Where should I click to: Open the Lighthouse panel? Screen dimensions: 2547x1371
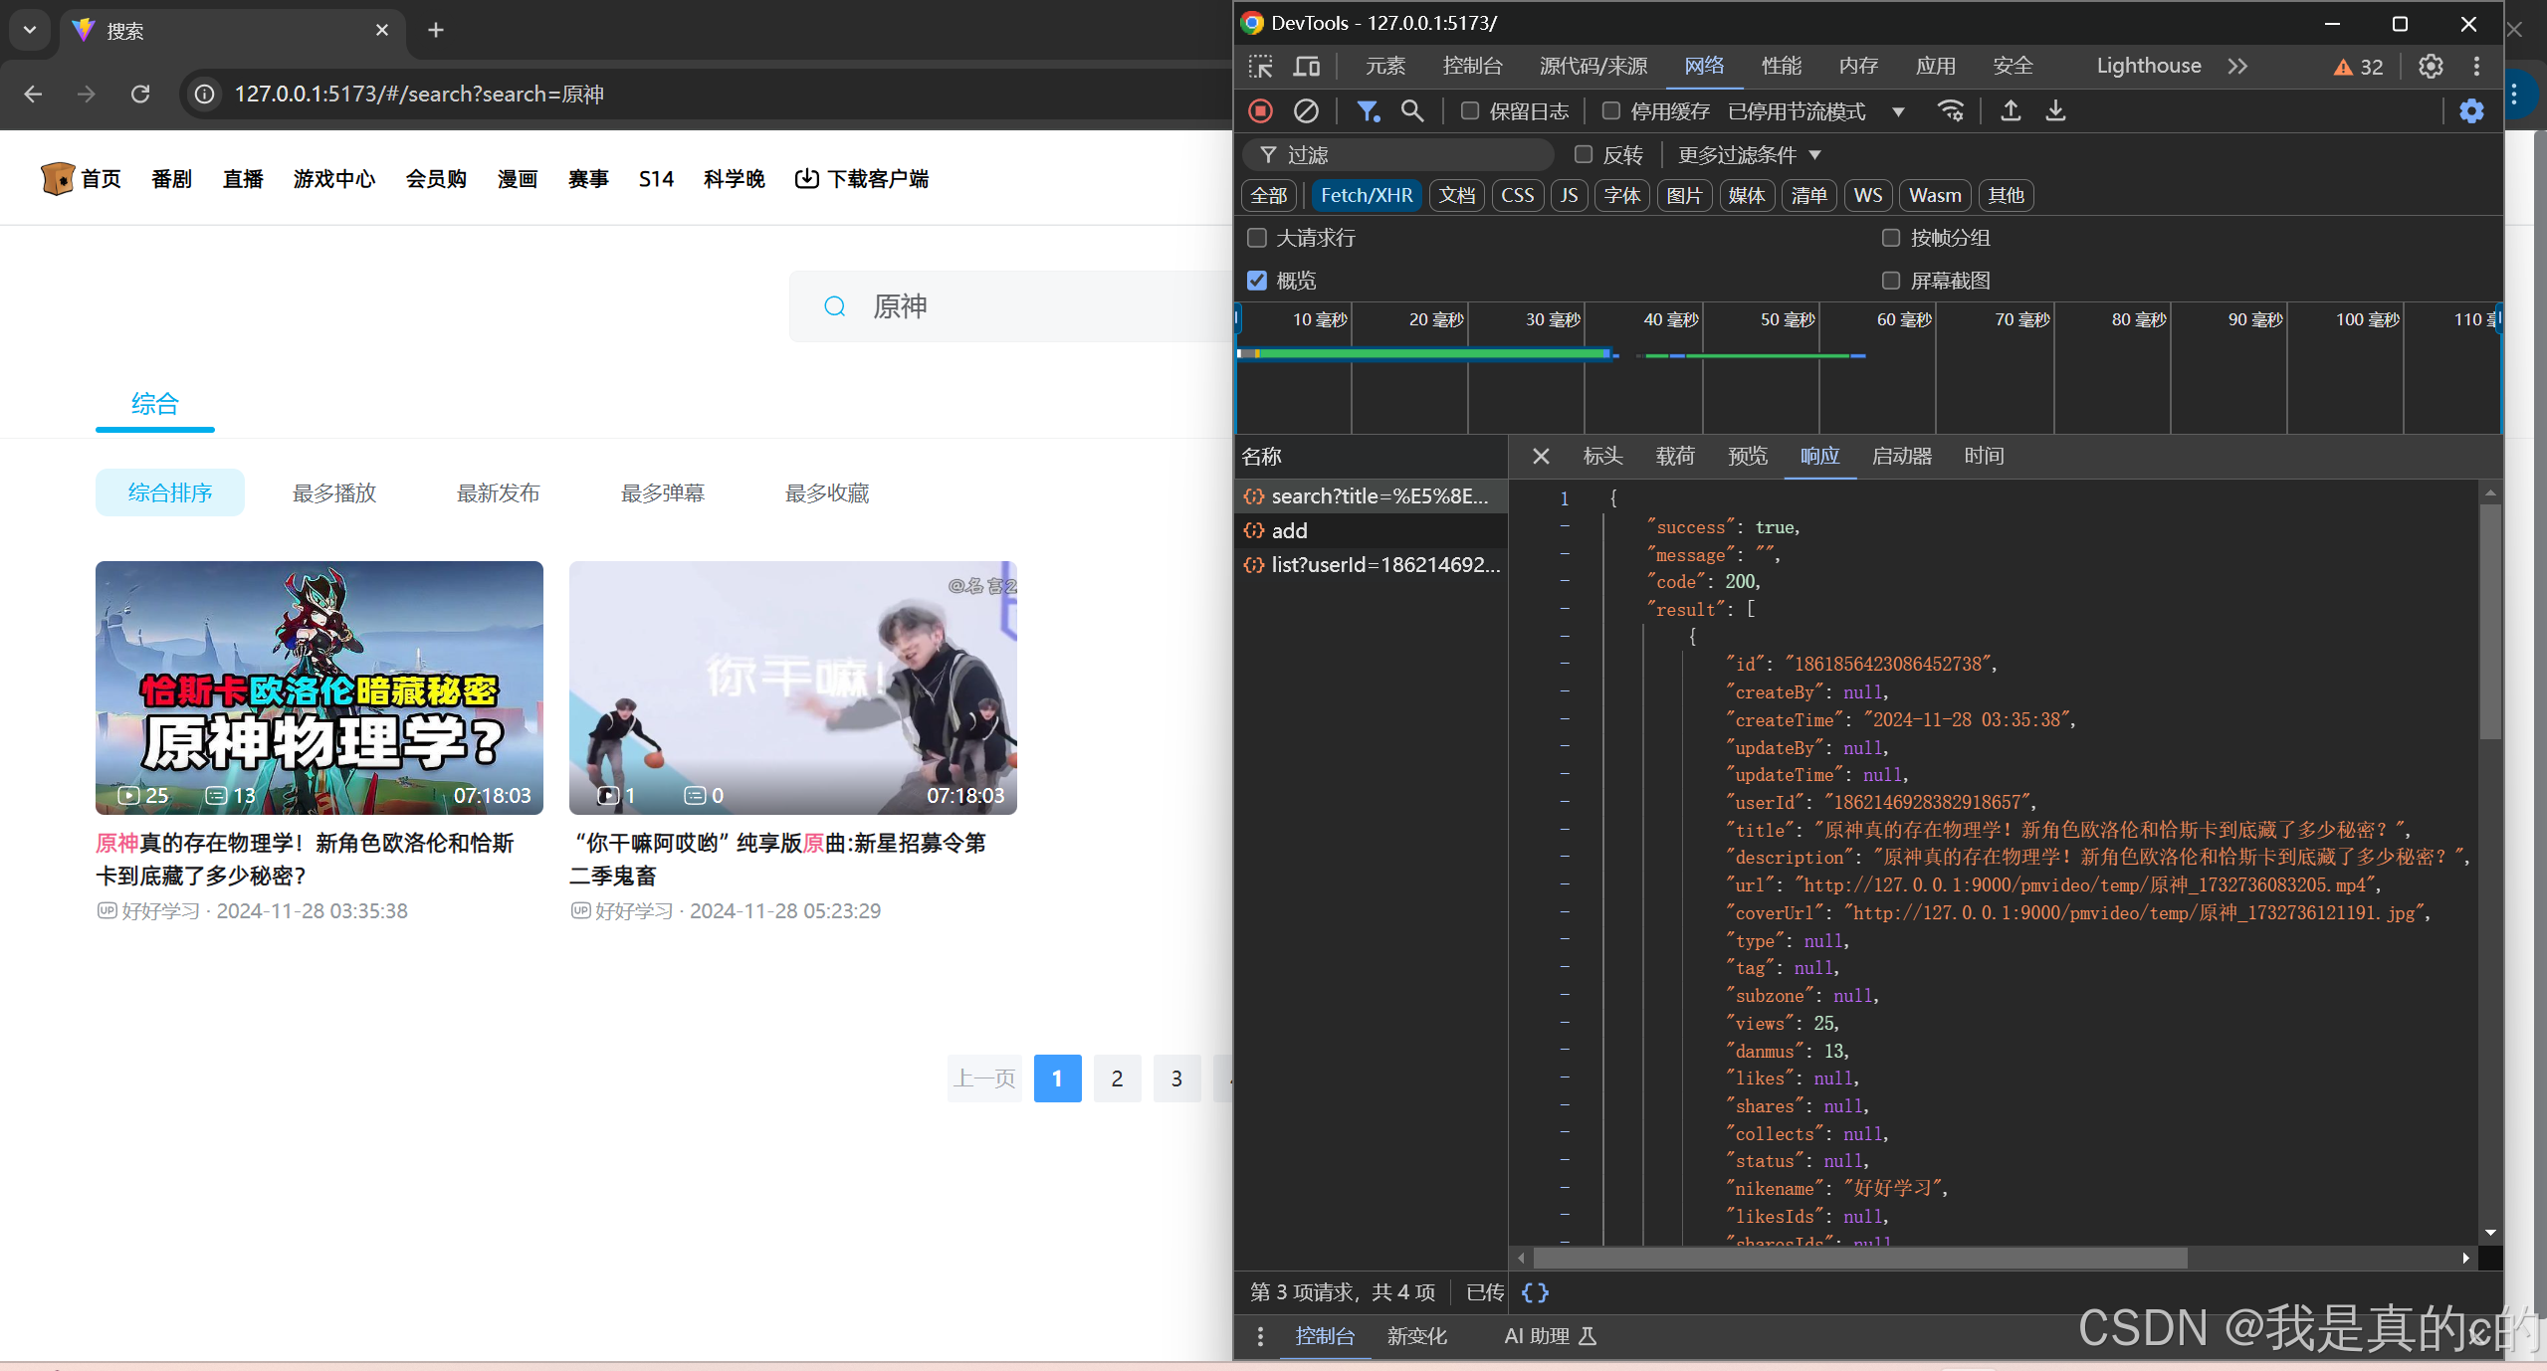(x=2148, y=66)
